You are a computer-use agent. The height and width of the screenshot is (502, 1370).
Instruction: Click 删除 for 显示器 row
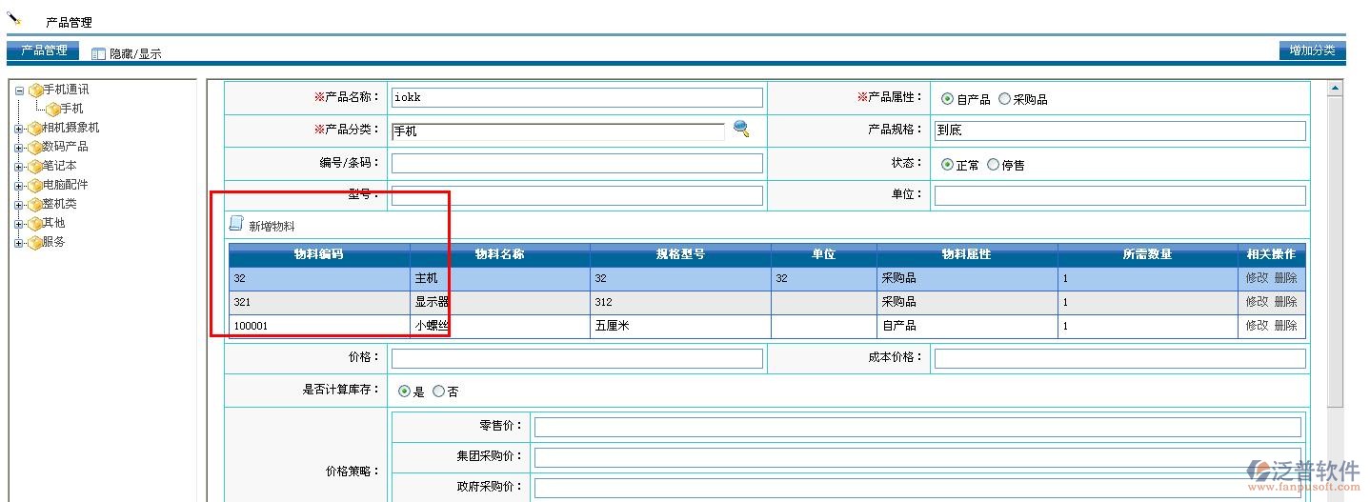coord(1285,302)
